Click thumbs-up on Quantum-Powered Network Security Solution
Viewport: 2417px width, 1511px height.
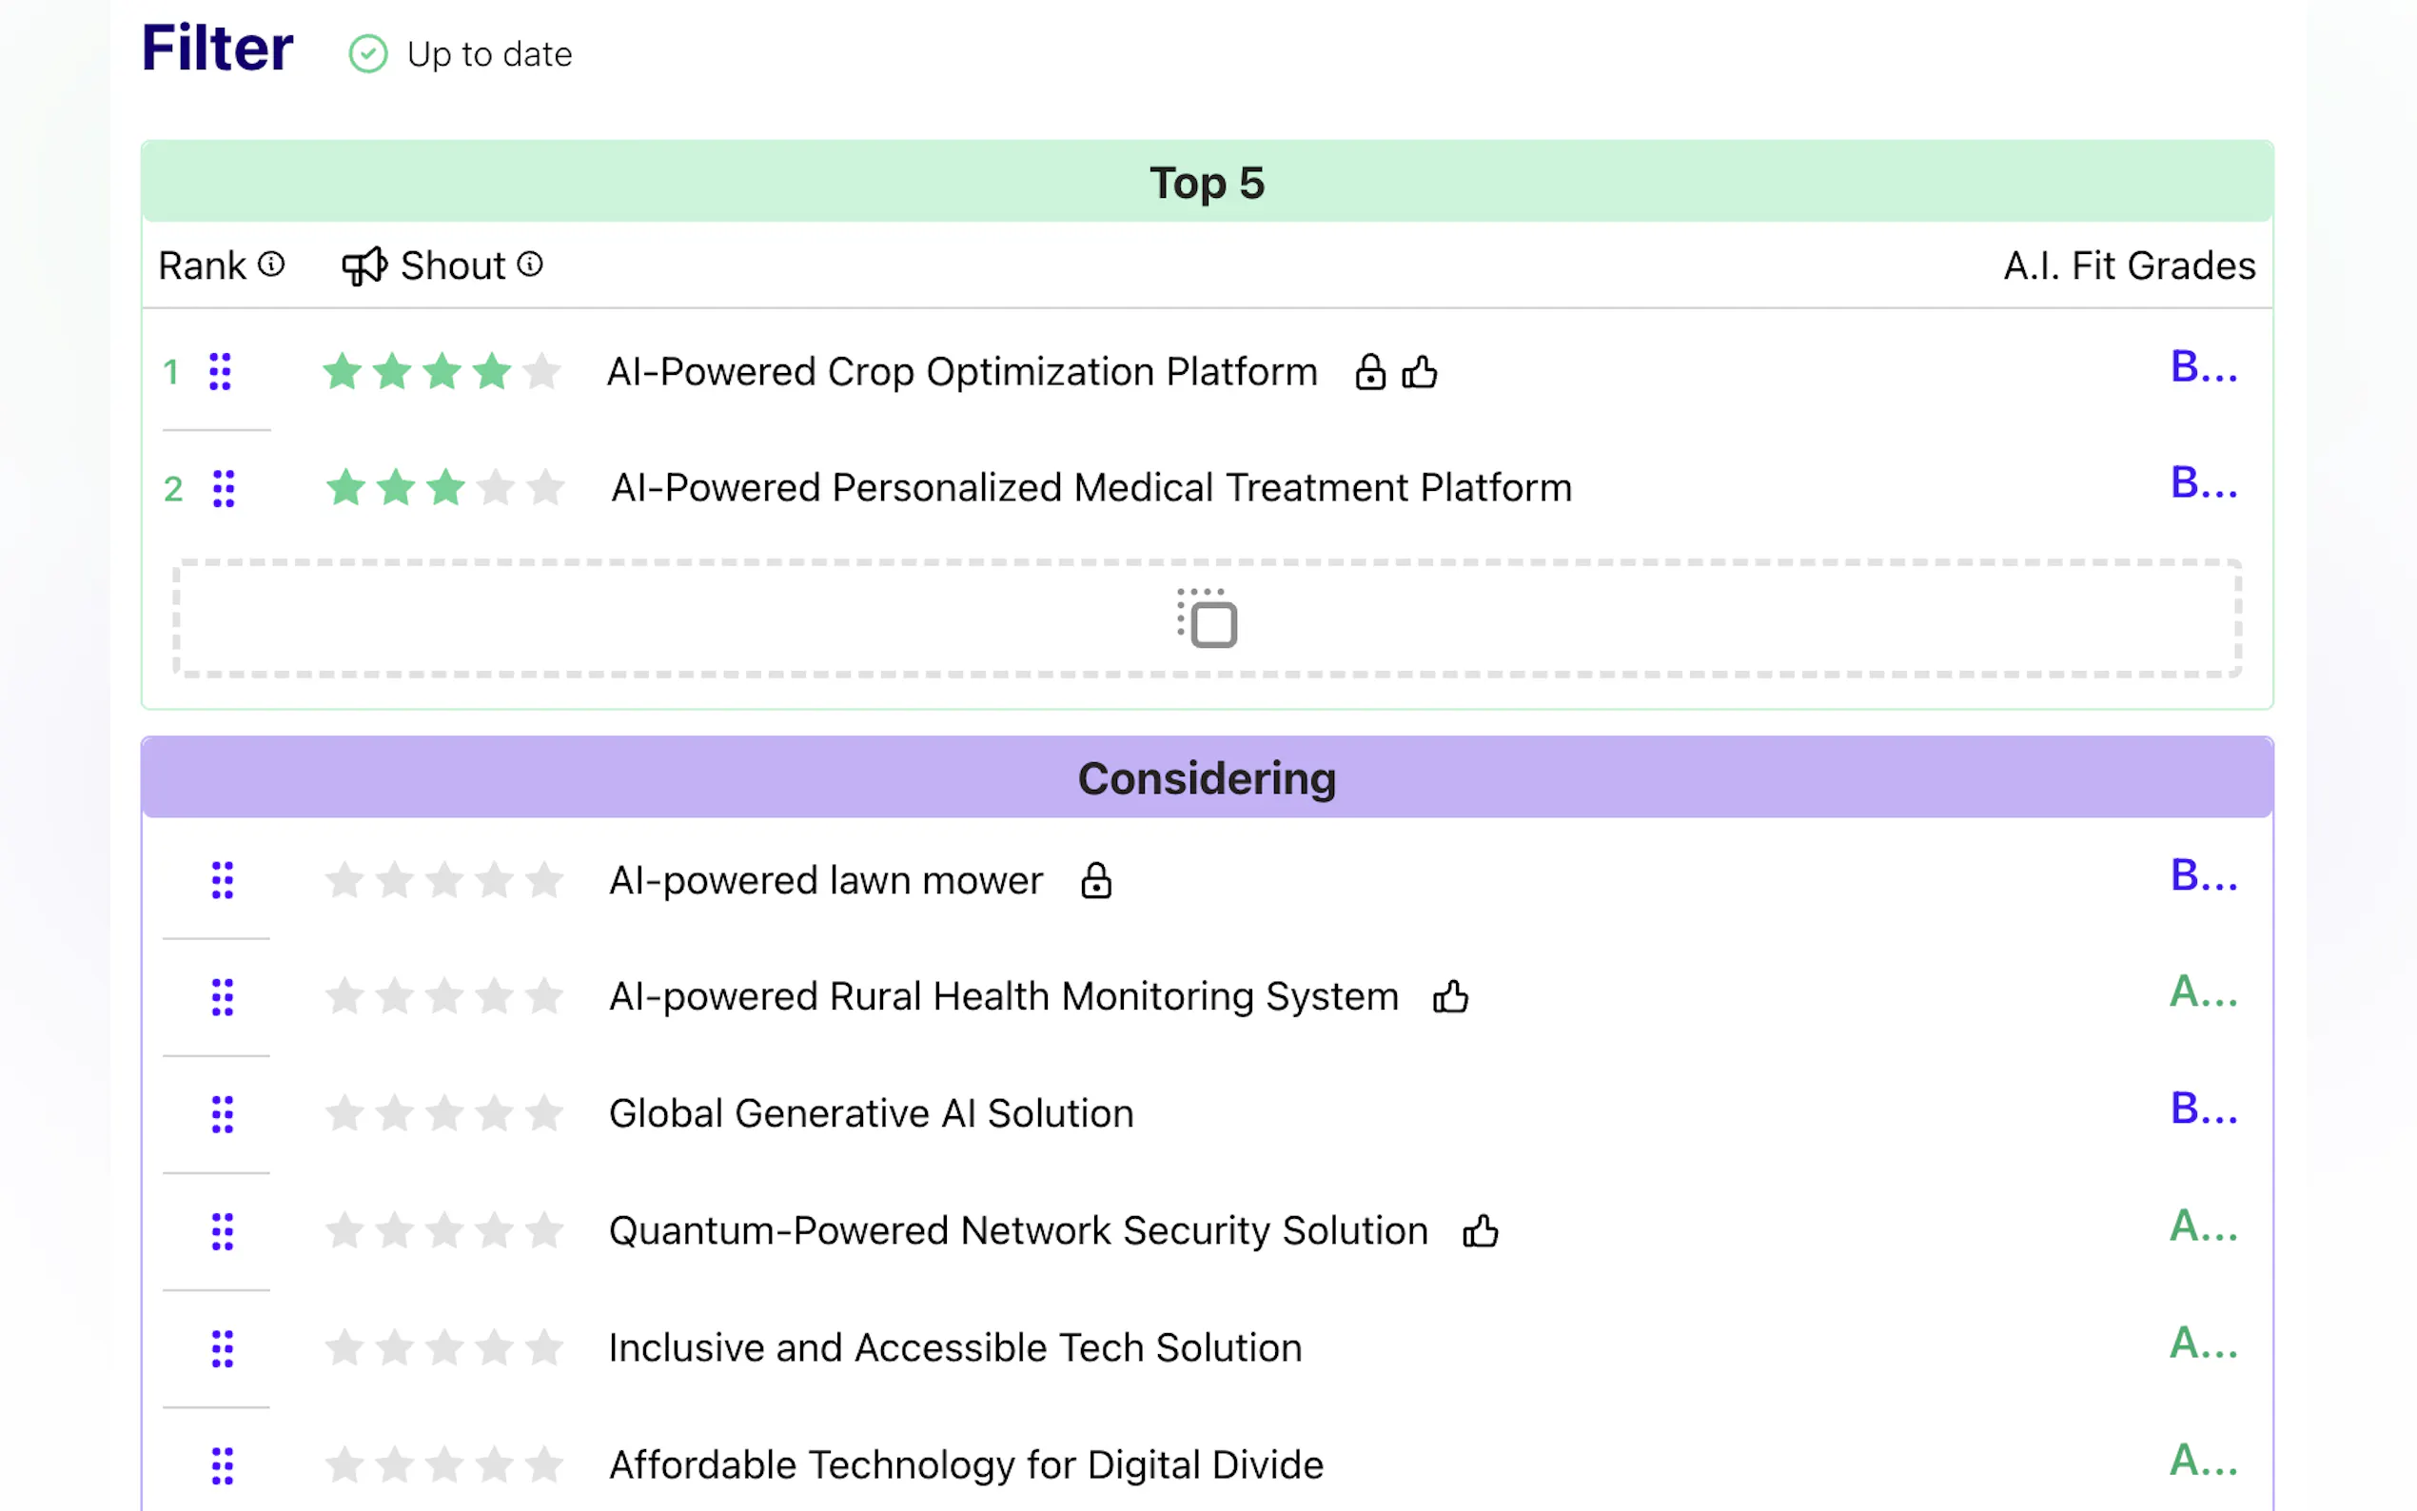(x=1480, y=1230)
